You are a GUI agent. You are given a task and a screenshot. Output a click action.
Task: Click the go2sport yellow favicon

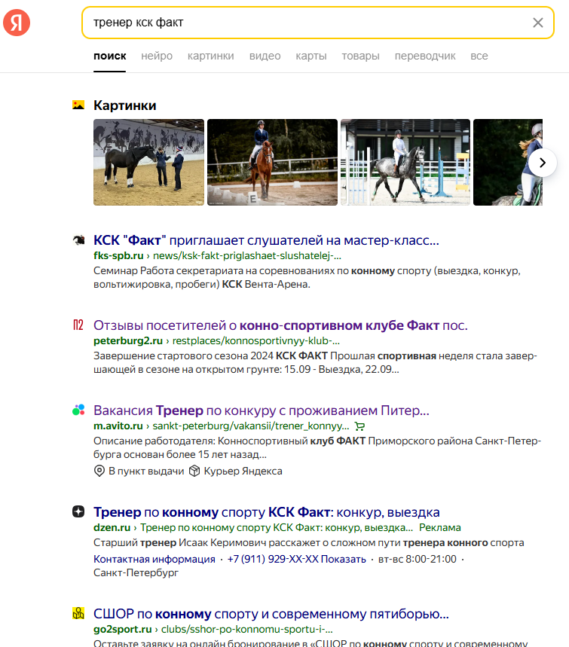click(78, 614)
